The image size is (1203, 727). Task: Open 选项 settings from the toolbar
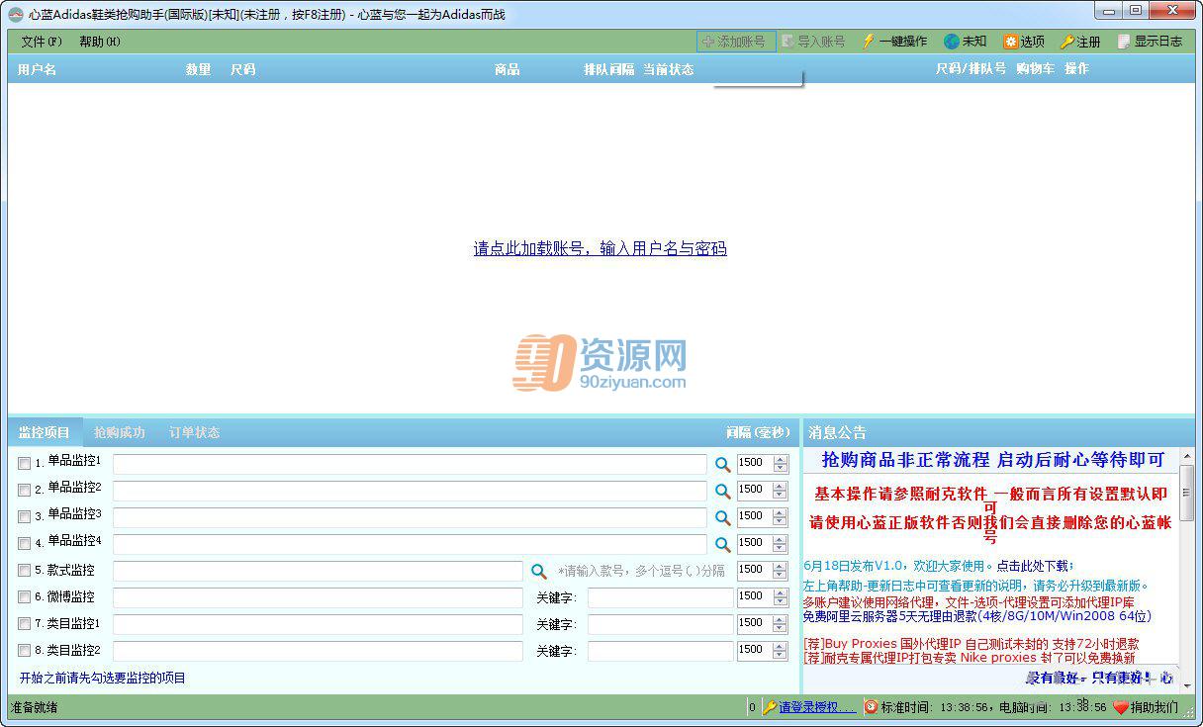pos(1024,42)
